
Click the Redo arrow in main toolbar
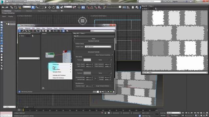[x=7, y=7]
